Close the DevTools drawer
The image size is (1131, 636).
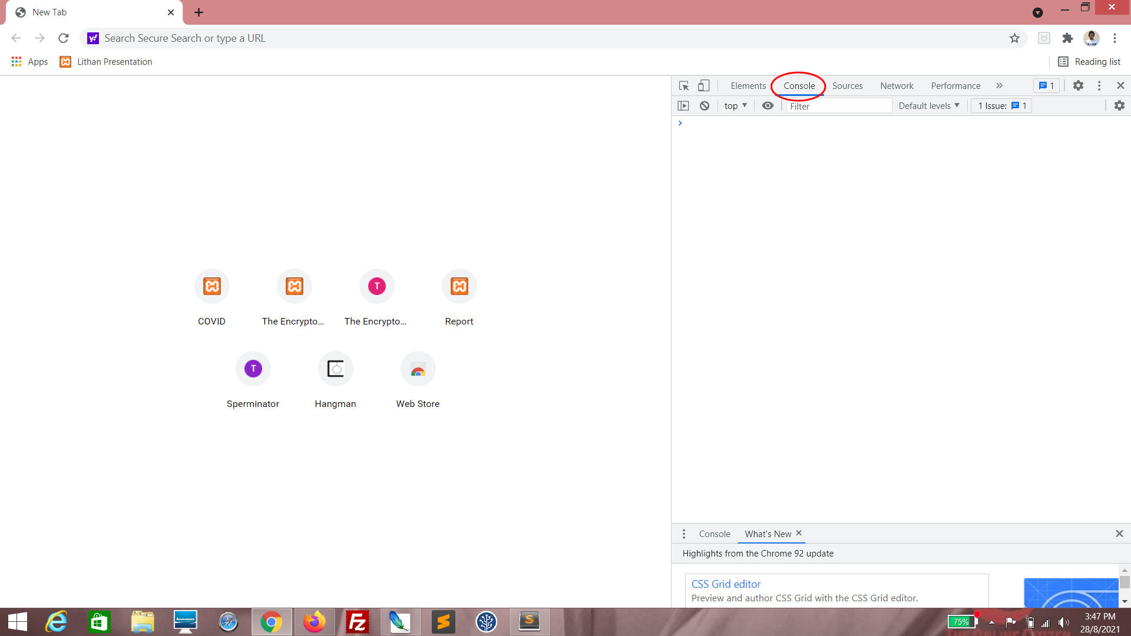click(1119, 534)
